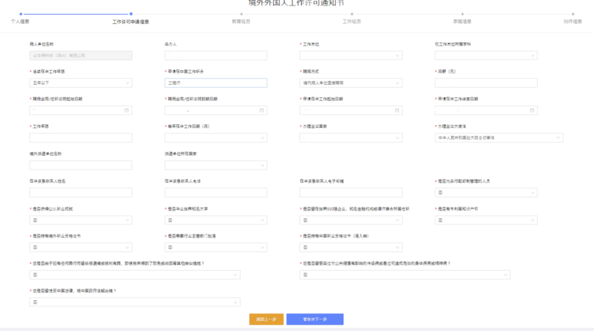594x331 pixels.
Task: Open the 拟工作岗位所属学科 dropdown
Action: pos(486,56)
